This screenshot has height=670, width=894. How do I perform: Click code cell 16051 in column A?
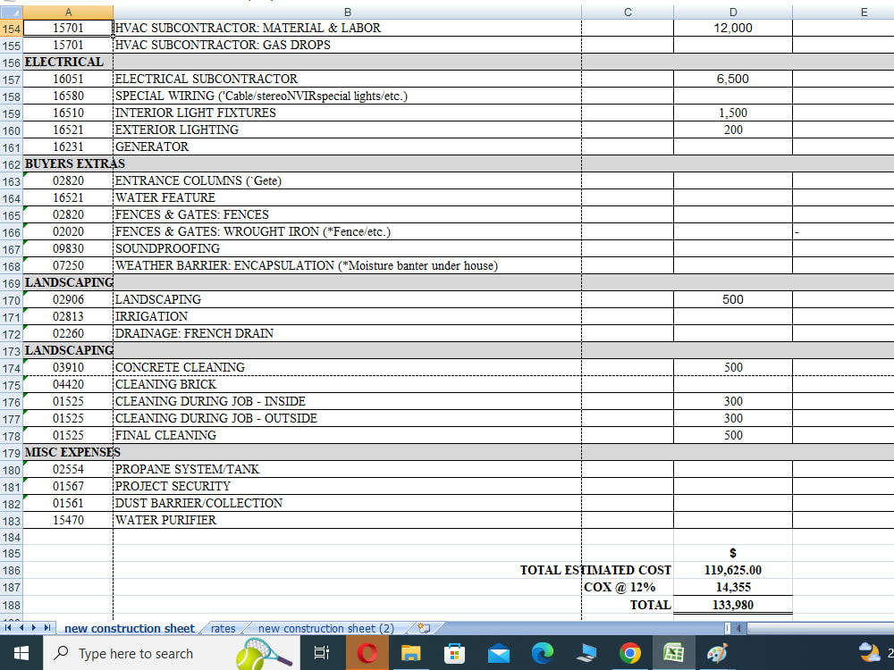coord(68,79)
